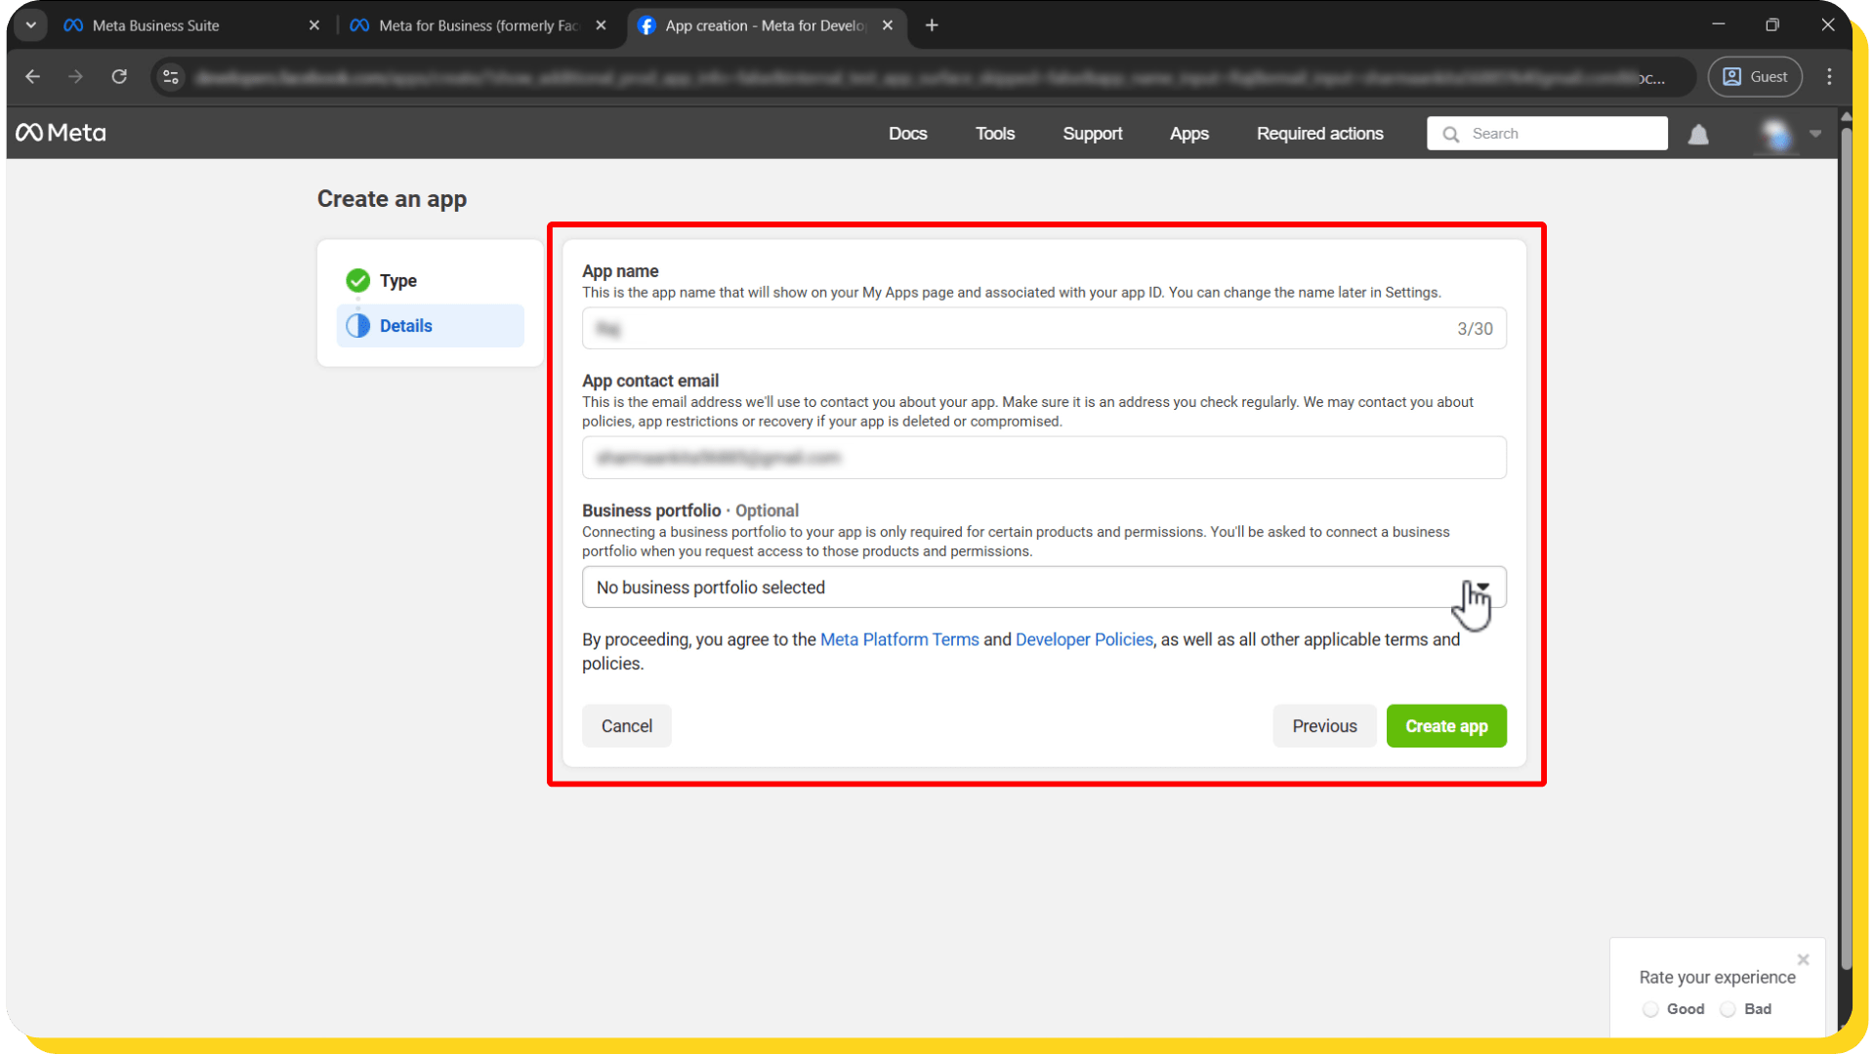This screenshot has height=1054, width=1875.
Task: Dismiss the Rate your experience popup
Action: [1803, 959]
